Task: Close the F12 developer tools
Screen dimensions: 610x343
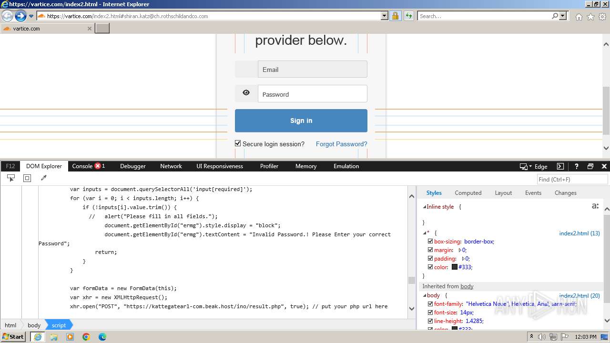Action: tap(604, 166)
